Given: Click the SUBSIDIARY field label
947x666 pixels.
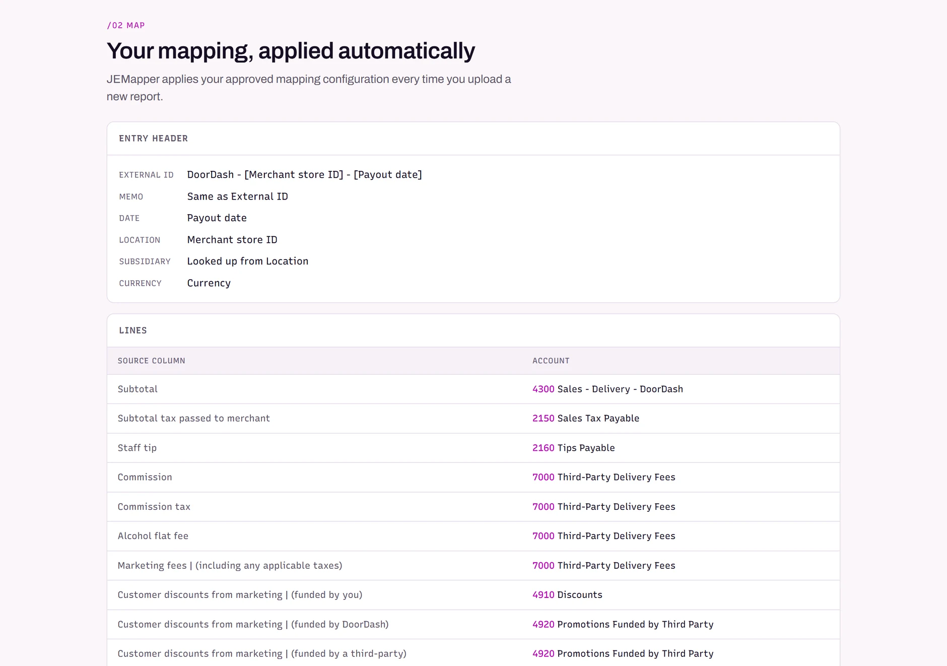Looking at the screenshot, I should pos(145,261).
